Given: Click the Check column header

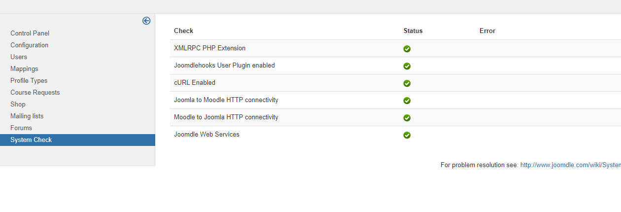Looking at the screenshot, I should [183, 31].
